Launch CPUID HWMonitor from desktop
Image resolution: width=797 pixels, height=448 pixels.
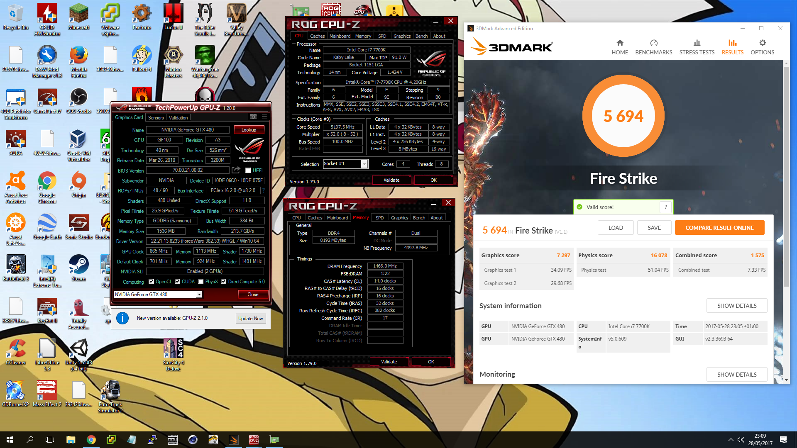point(47,19)
